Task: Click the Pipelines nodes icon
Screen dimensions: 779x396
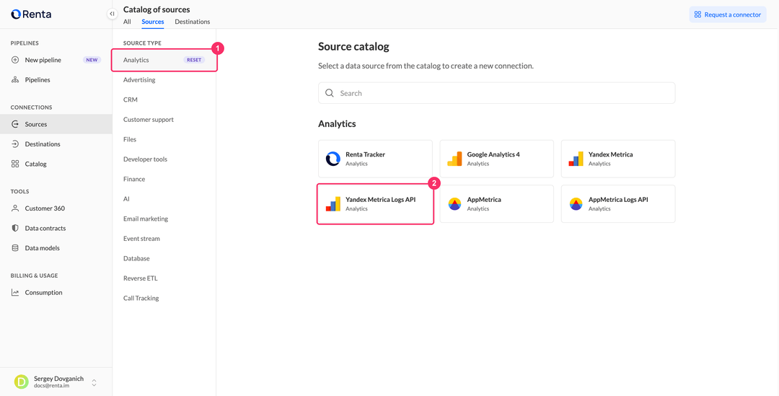Action: click(15, 79)
